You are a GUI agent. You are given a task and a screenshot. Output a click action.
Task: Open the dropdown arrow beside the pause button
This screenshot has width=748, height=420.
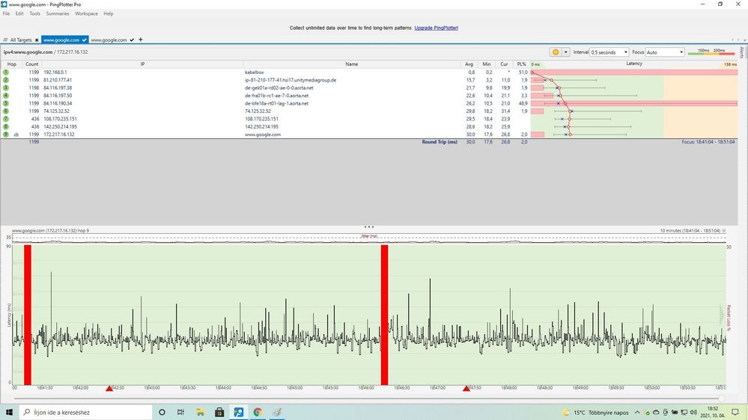point(566,52)
